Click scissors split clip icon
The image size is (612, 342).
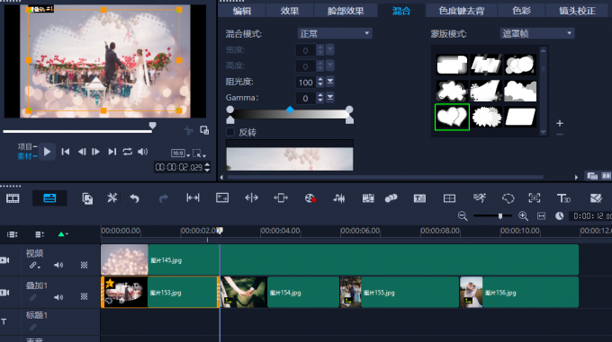coord(188,130)
